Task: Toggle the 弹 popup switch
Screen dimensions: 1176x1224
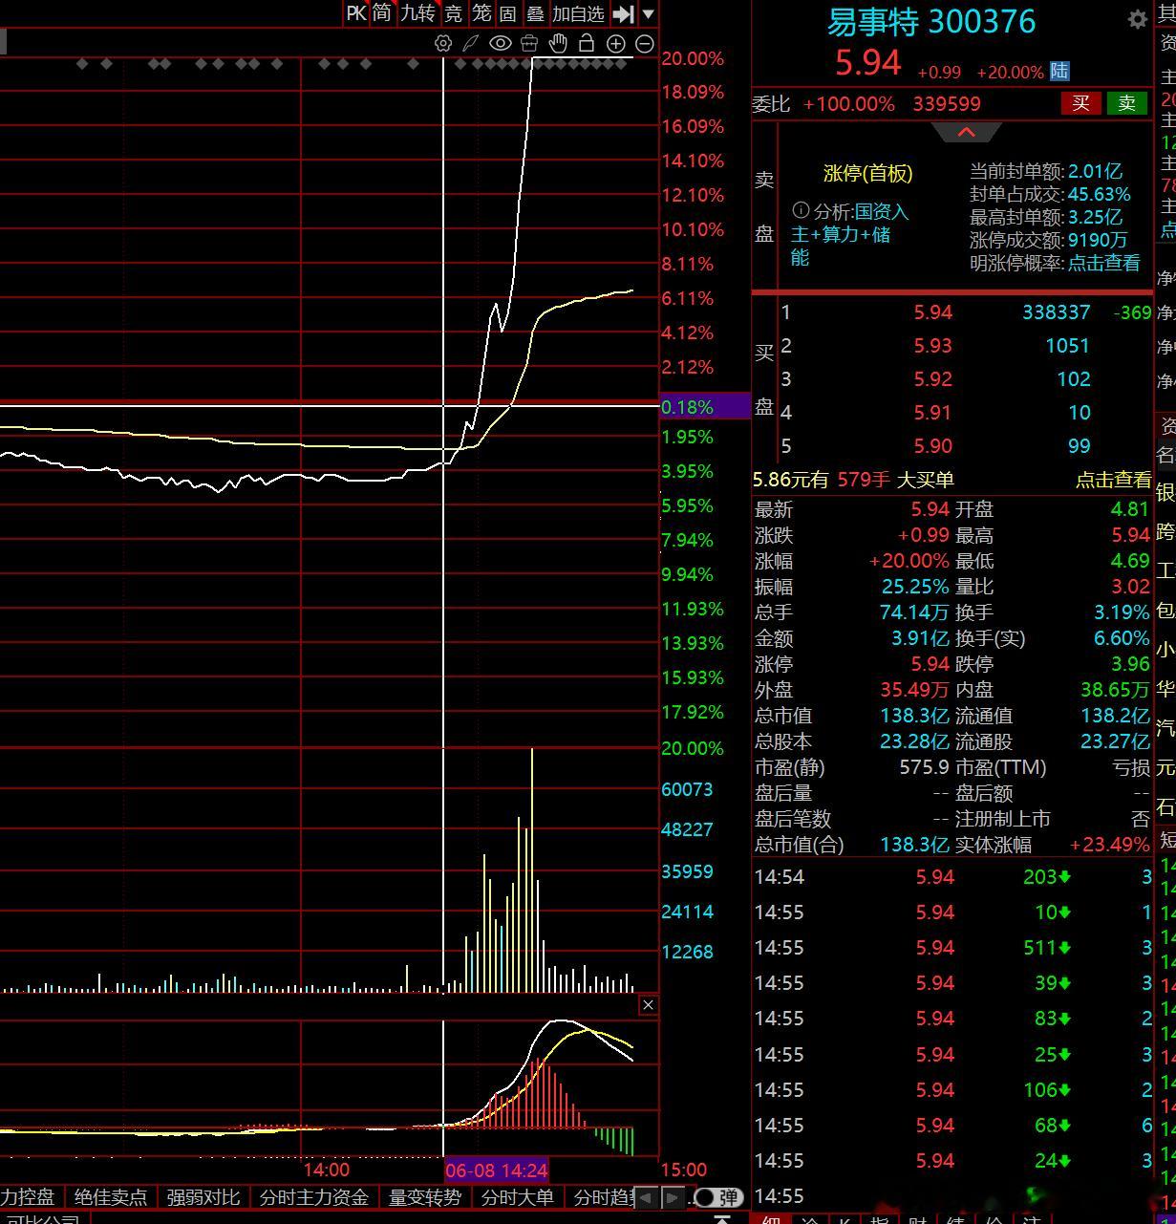Action: [717, 1197]
